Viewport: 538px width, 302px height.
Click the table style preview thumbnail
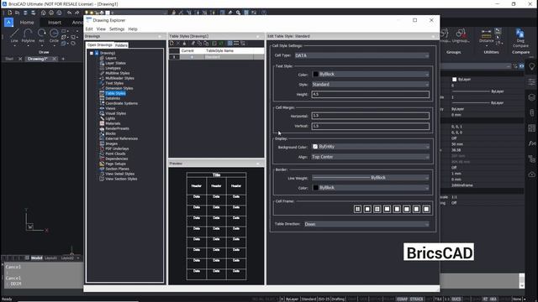tap(216, 226)
